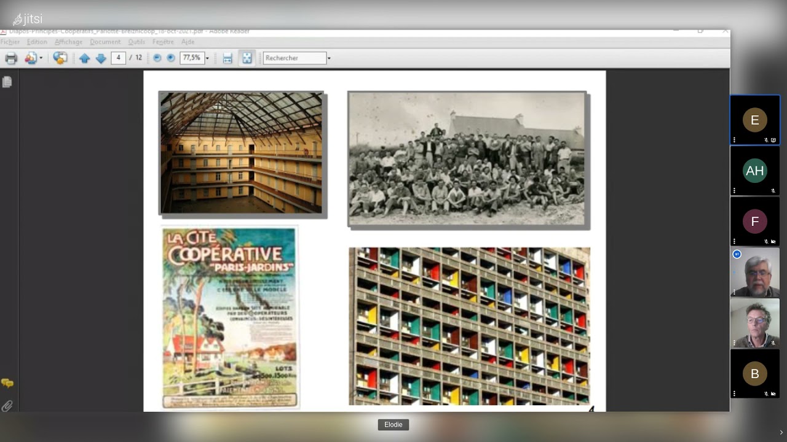Select video tile of grey-haired man with moustache
This screenshot has width=787, height=442.
[755, 273]
